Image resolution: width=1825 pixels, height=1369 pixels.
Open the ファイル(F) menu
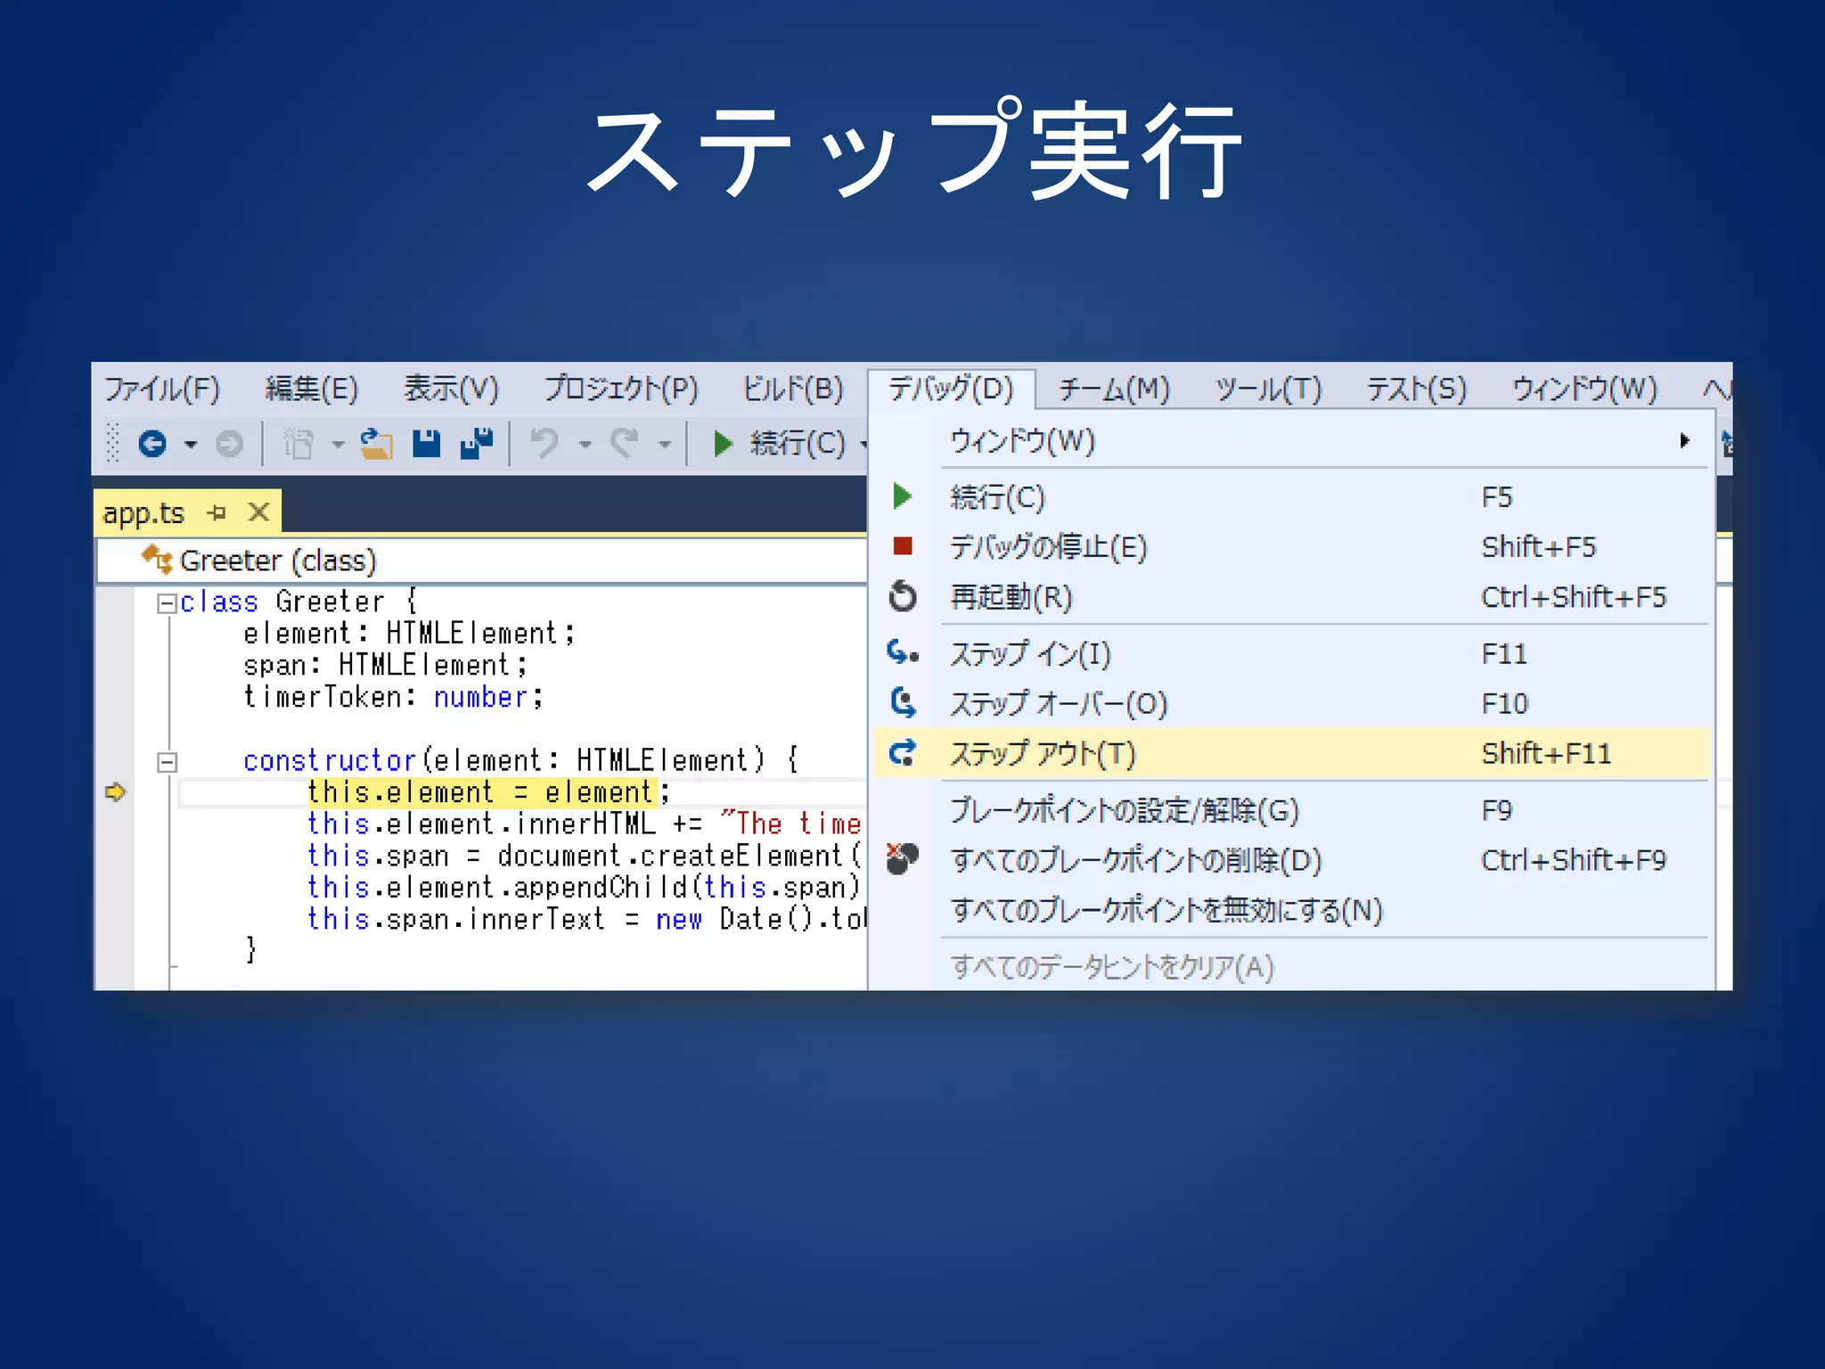click(162, 389)
